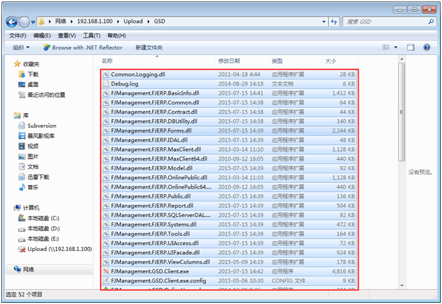The image size is (442, 304).
Task: Click Browse with .NET Reflector
Action: click(83, 47)
